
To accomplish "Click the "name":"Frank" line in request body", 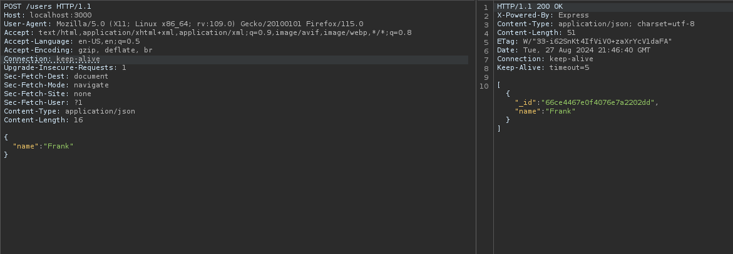I will point(43,146).
